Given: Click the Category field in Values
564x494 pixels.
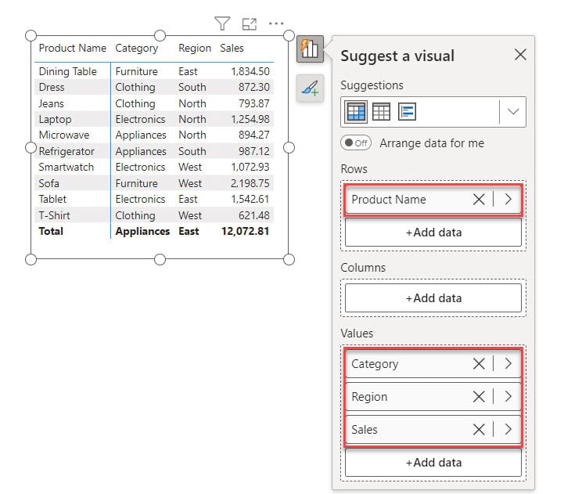Looking at the screenshot, I should point(433,364).
